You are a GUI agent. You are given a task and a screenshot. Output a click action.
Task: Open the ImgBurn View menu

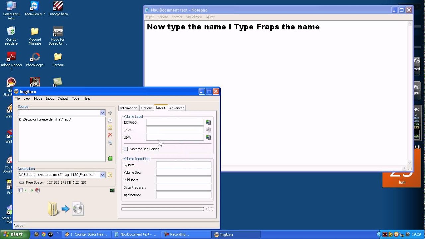point(27,98)
